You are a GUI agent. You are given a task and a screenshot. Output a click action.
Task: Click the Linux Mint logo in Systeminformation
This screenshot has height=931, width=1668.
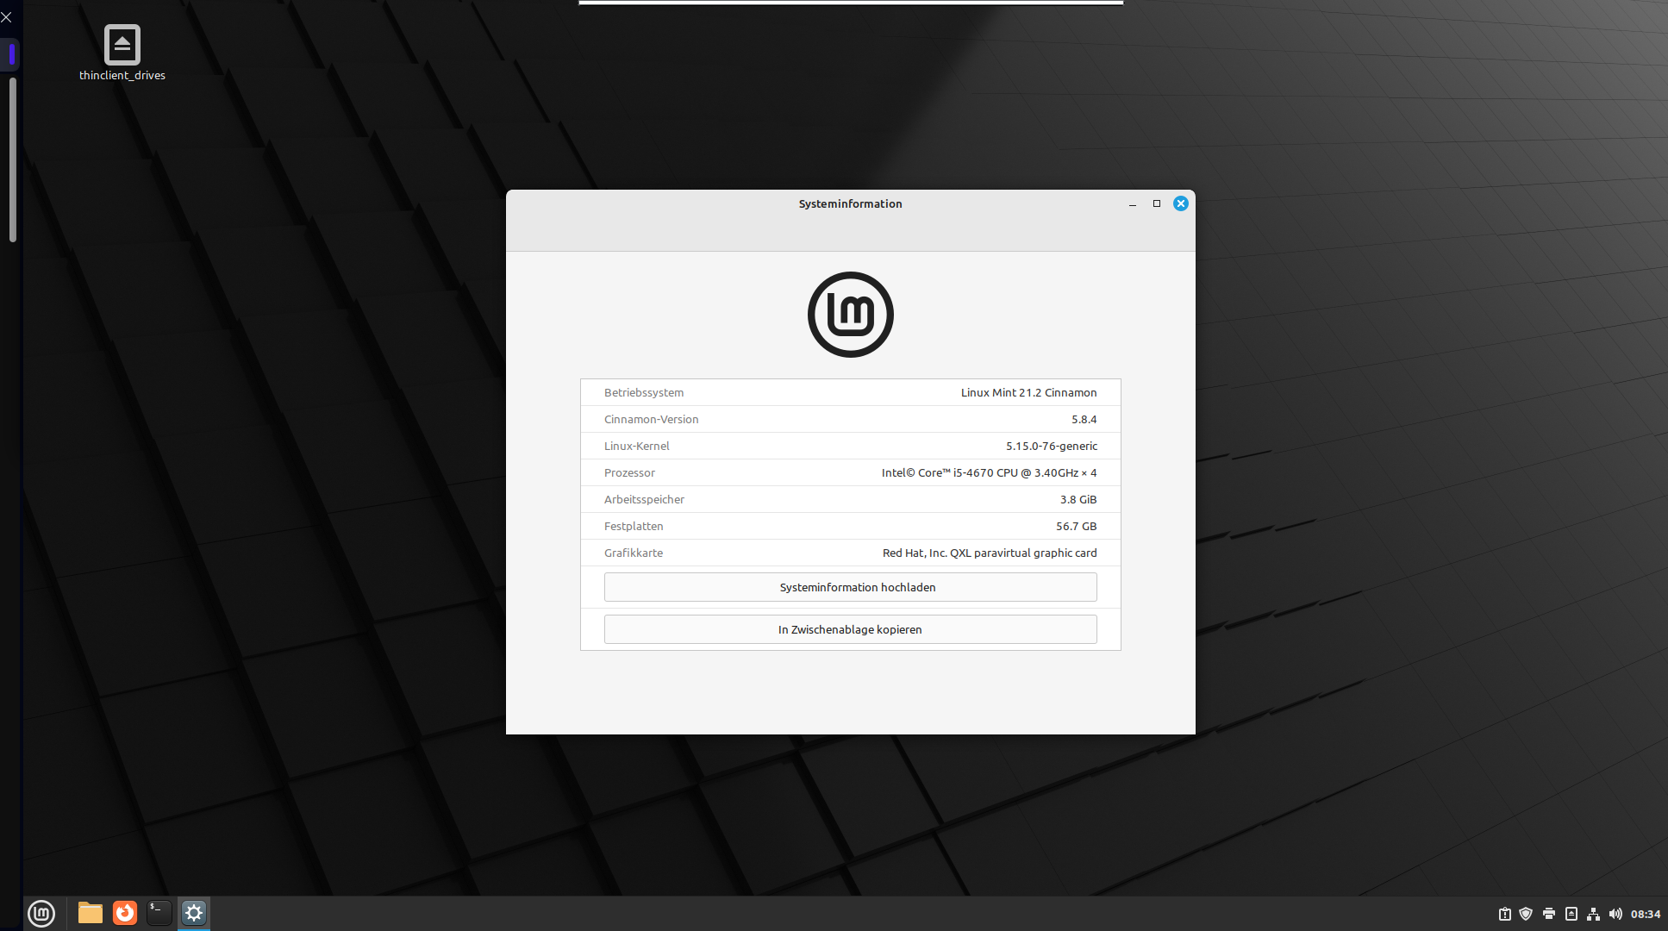pyautogui.click(x=851, y=315)
